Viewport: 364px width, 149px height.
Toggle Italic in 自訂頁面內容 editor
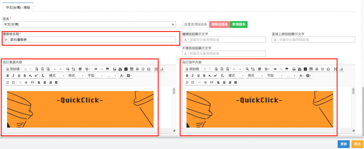[13, 76]
